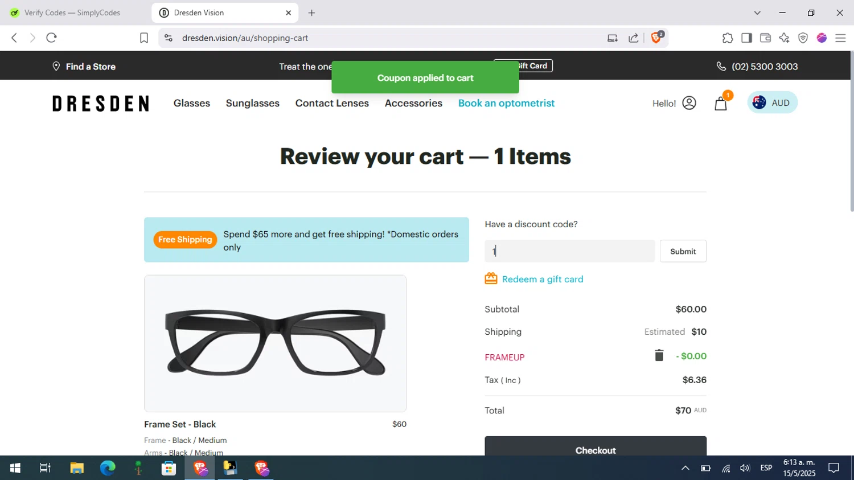Open Brave Shields lion icon
The height and width of the screenshot is (480, 854).
[656, 37]
